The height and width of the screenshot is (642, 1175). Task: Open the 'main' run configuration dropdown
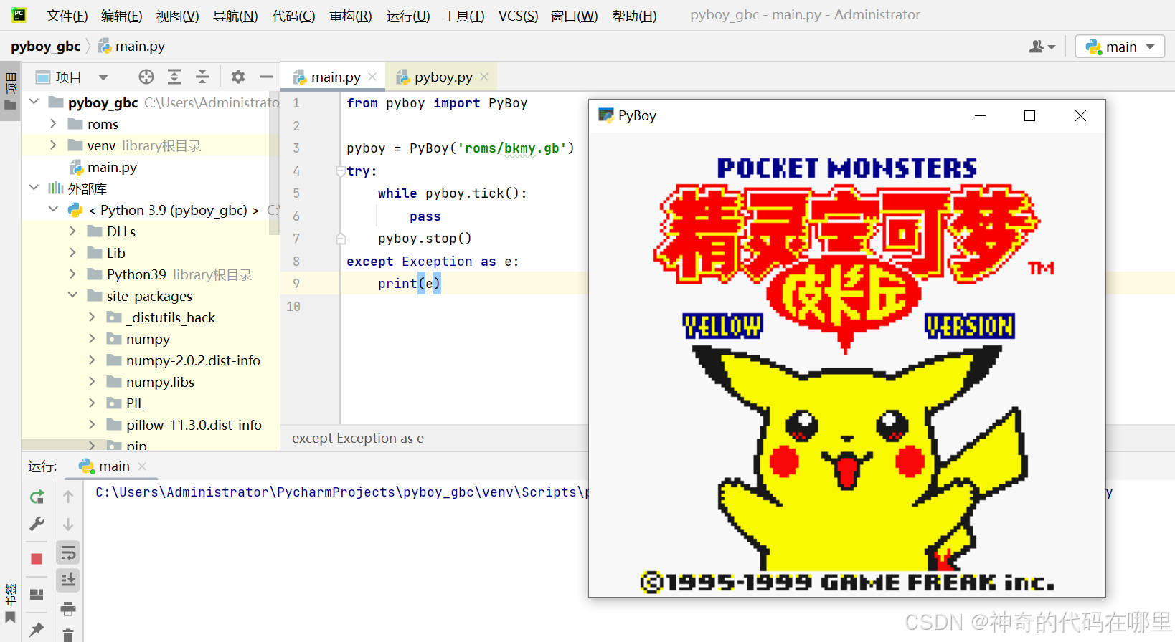pos(1120,47)
